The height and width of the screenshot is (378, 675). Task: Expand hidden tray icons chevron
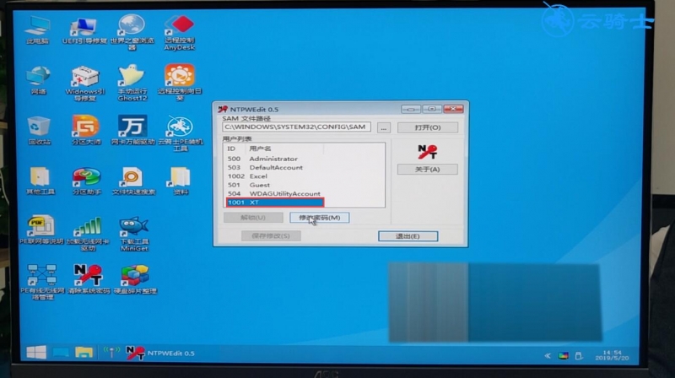[547, 355]
